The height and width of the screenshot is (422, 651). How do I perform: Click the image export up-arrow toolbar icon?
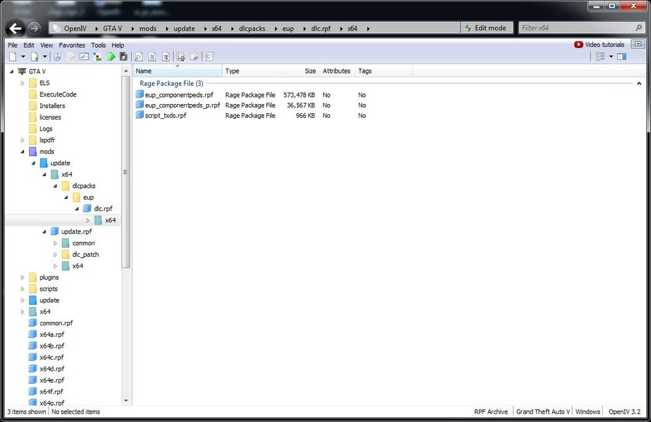(x=181, y=57)
